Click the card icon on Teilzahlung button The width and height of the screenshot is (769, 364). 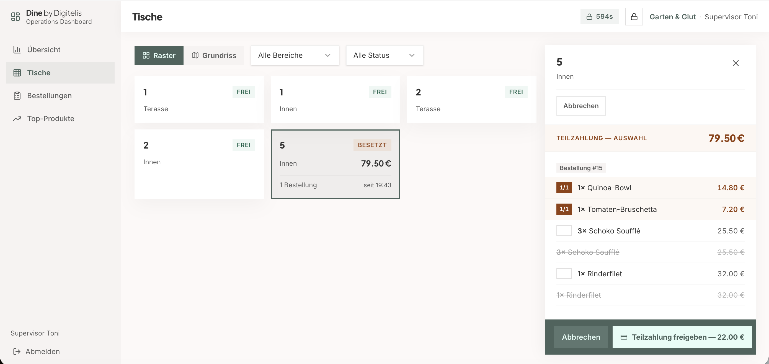[624, 337]
